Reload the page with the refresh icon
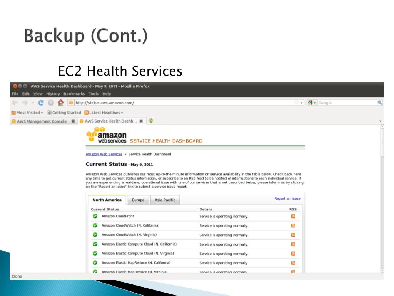The height and width of the screenshot is (296, 394). click(41, 103)
